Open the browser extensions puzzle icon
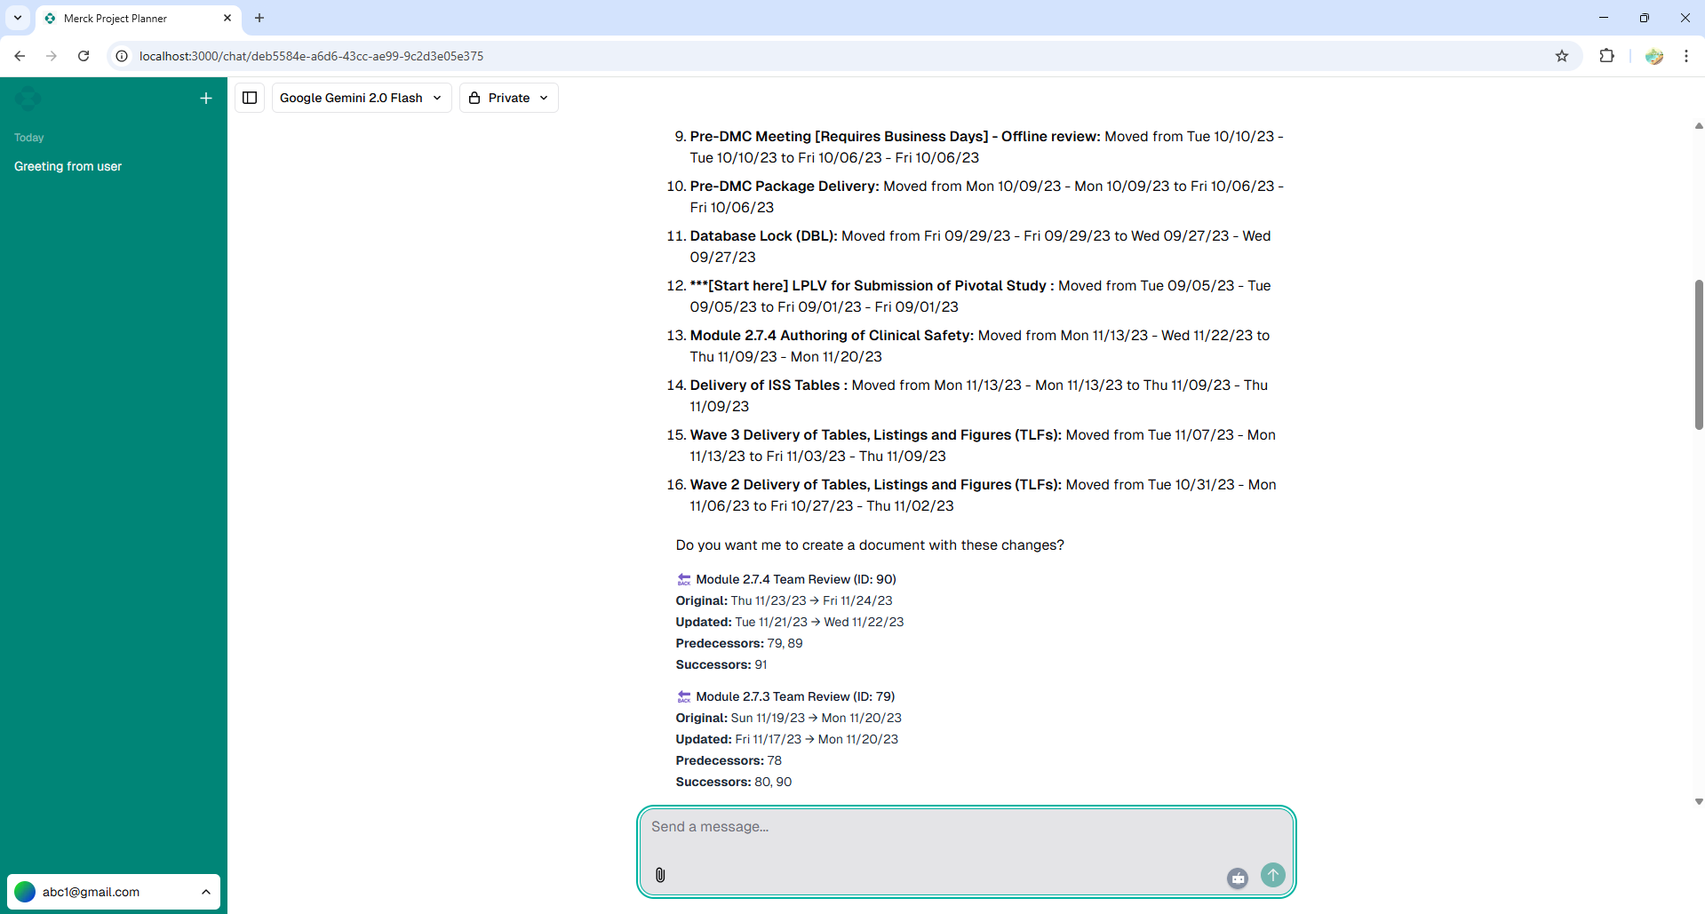This screenshot has height=914, width=1705. click(1606, 56)
